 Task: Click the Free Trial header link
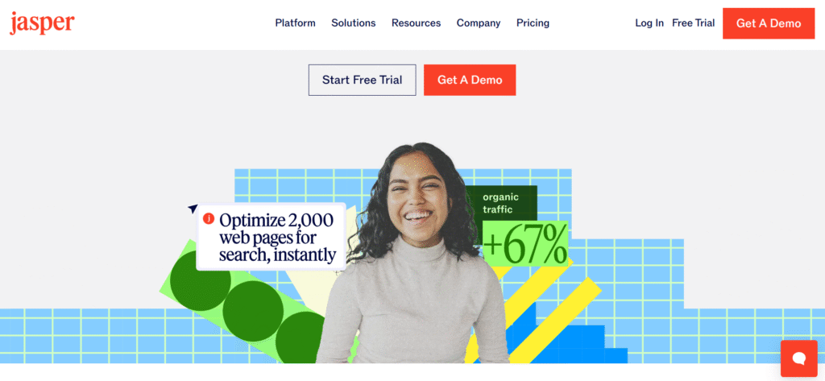pos(694,23)
